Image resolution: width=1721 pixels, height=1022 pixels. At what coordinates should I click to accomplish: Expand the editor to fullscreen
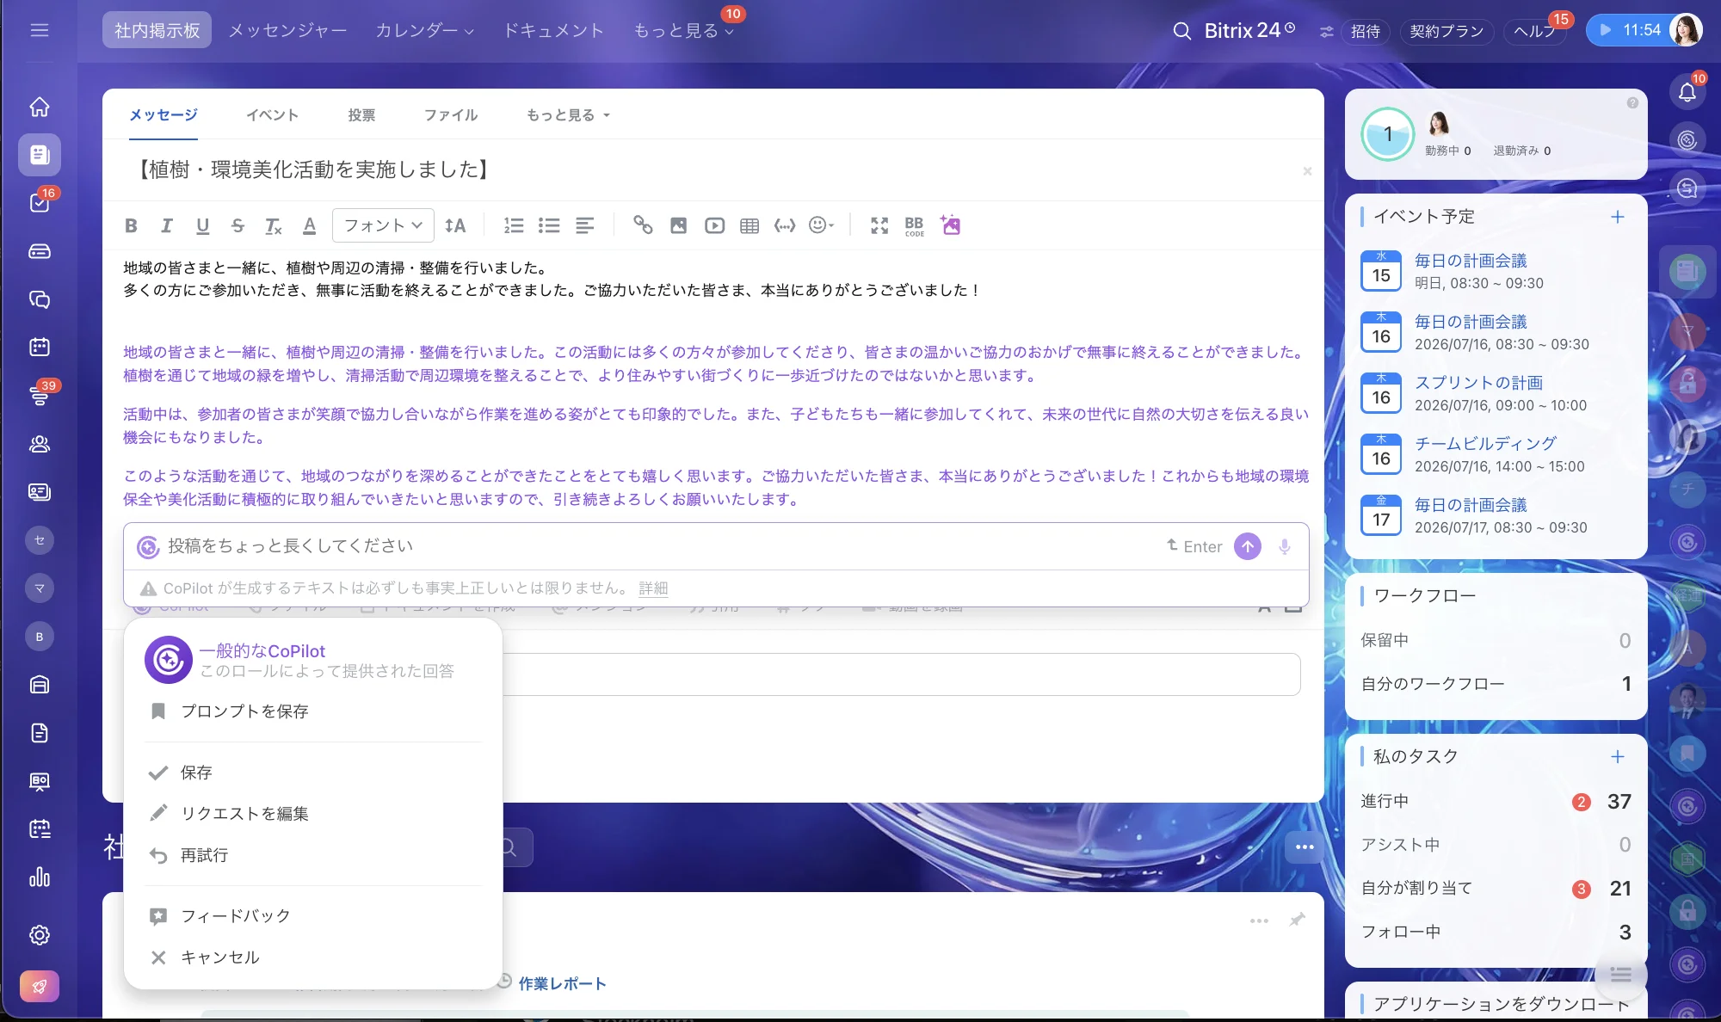click(x=879, y=225)
